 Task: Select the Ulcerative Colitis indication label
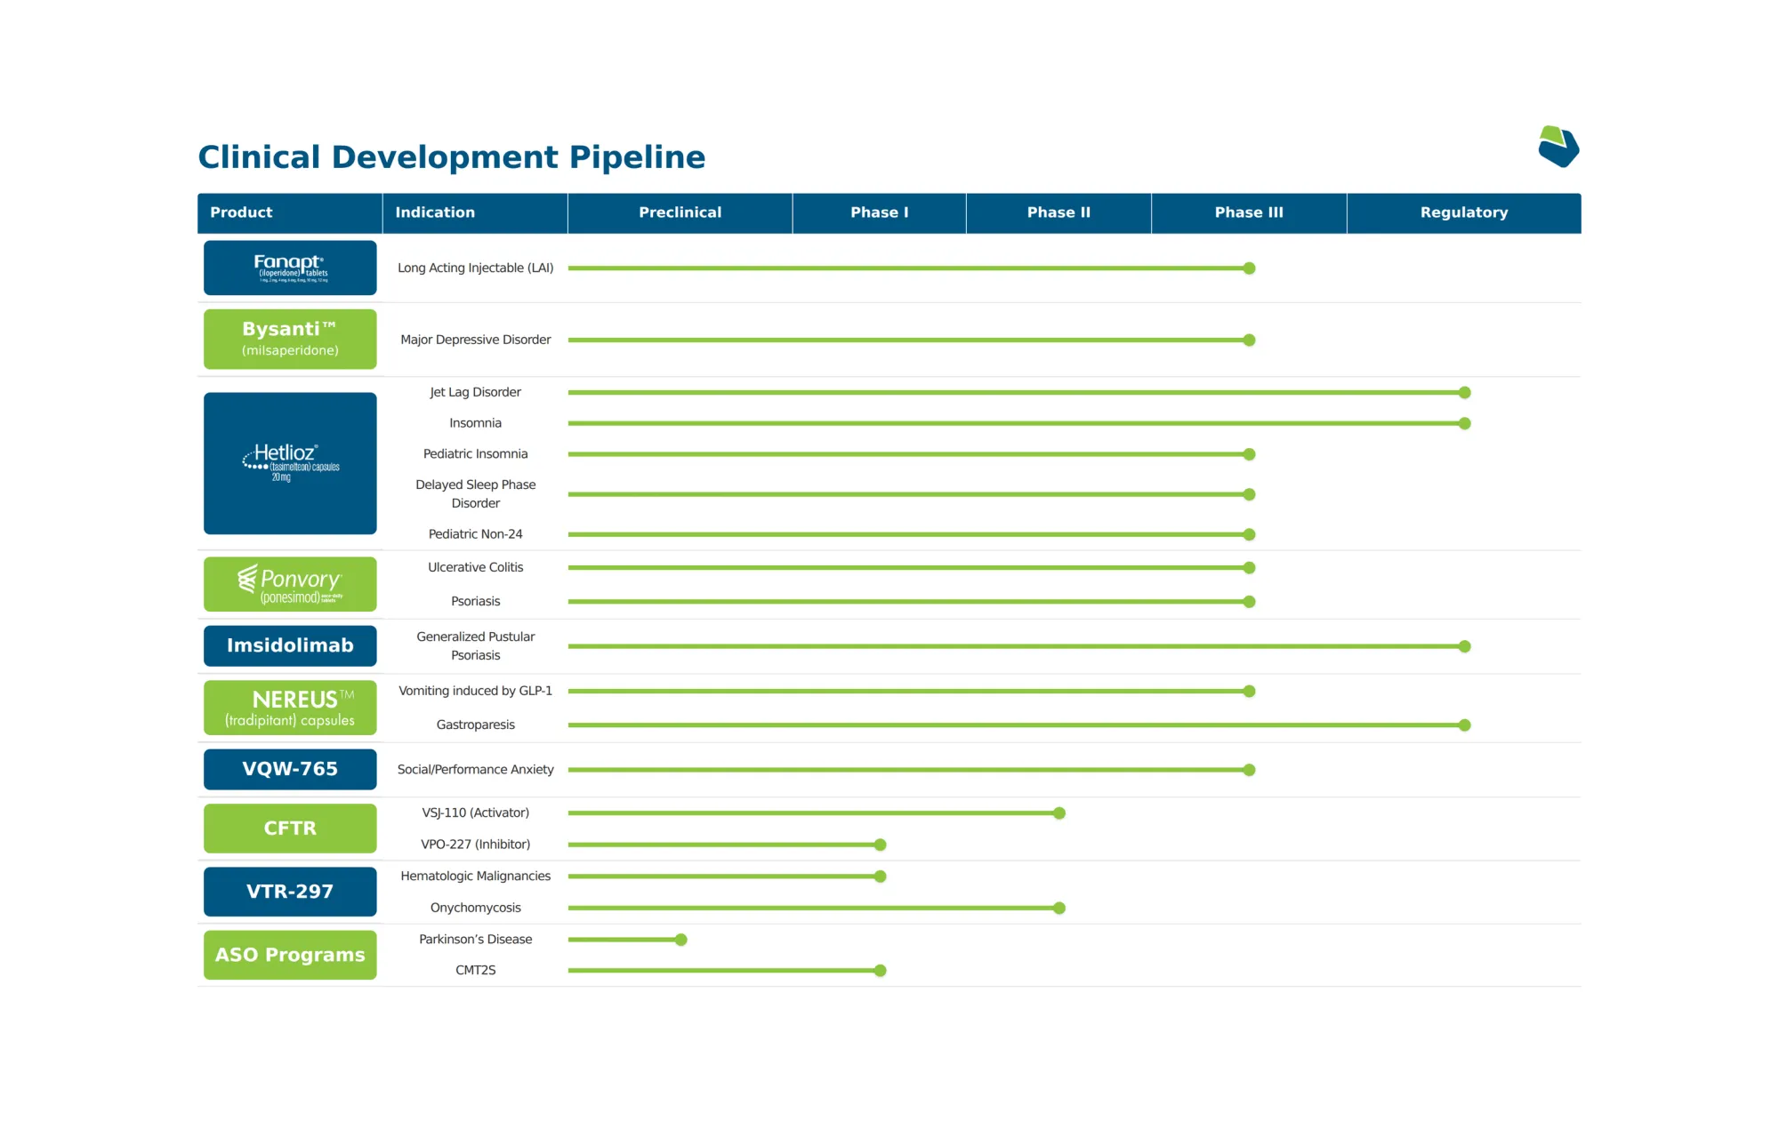pyautogui.click(x=475, y=567)
